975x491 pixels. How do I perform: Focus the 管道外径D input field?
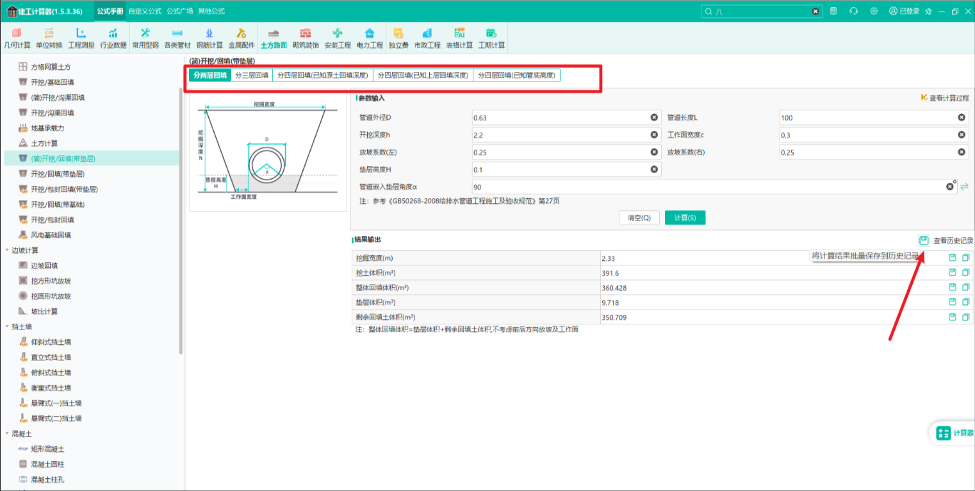tap(566, 117)
